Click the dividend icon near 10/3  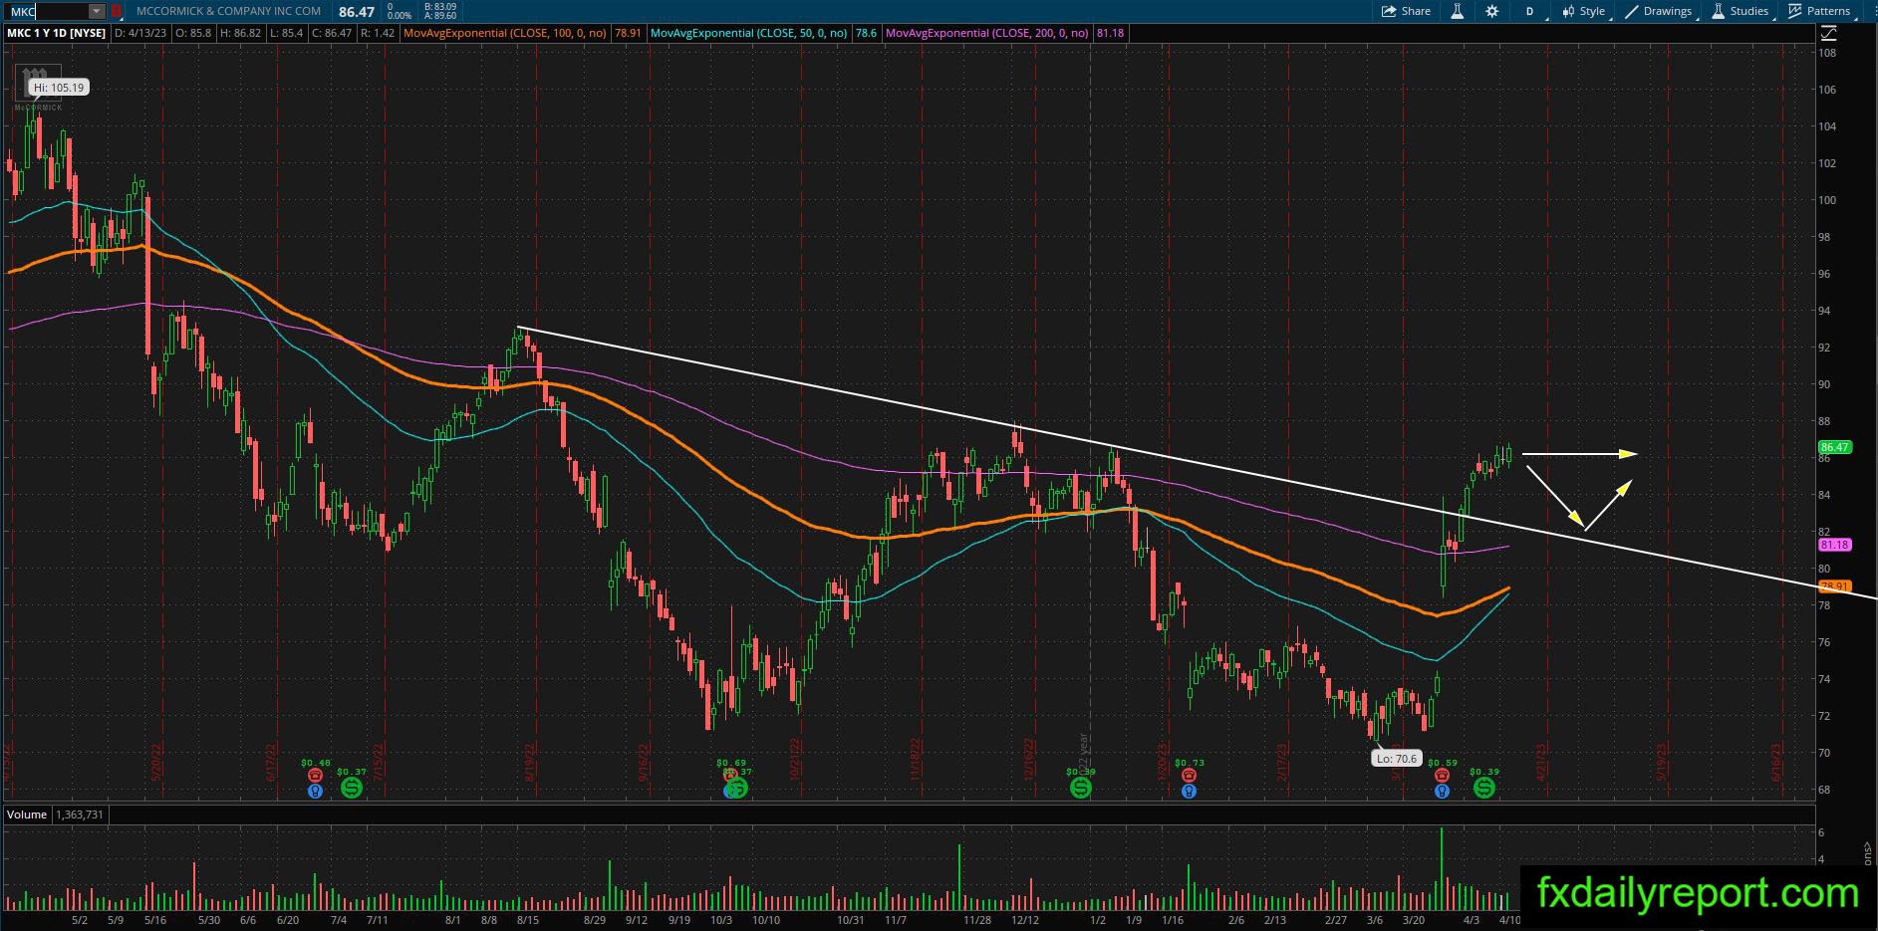pos(736,789)
